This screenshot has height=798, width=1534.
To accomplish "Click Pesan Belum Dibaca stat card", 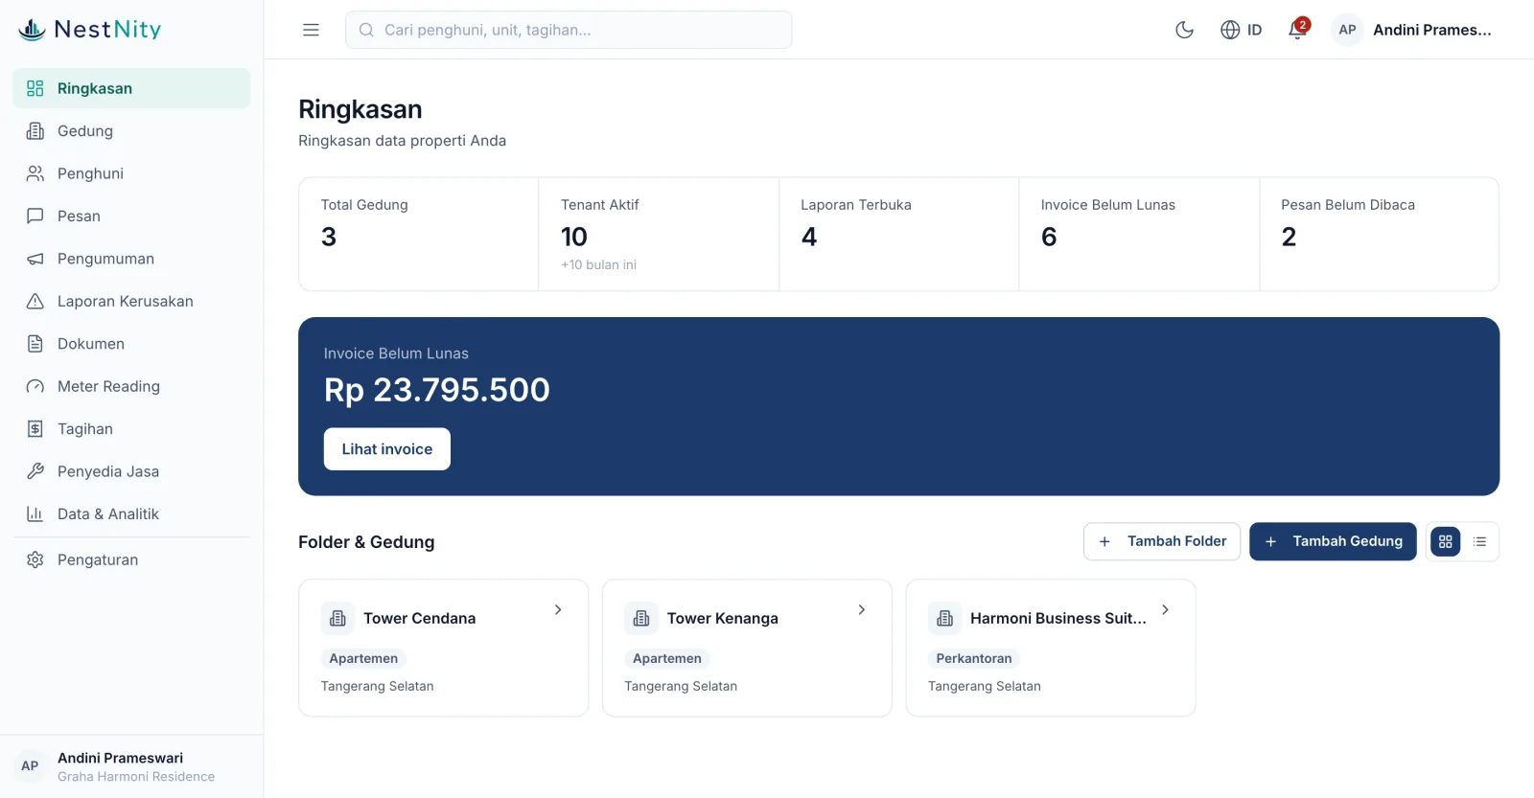I will 1380,234.
